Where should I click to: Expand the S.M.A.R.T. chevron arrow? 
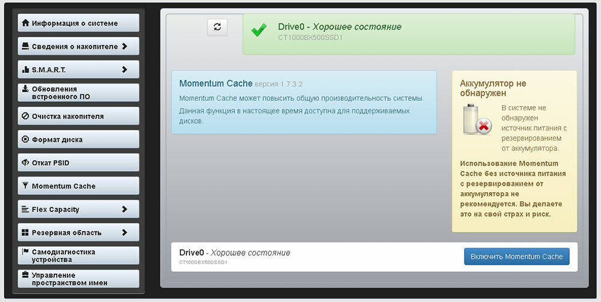point(124,70)
